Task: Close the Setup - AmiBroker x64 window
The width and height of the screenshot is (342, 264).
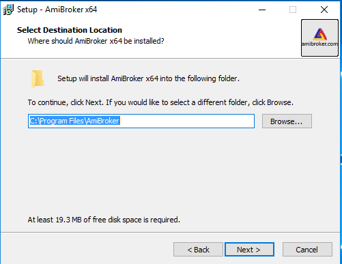Action: (x=324, y=10)
